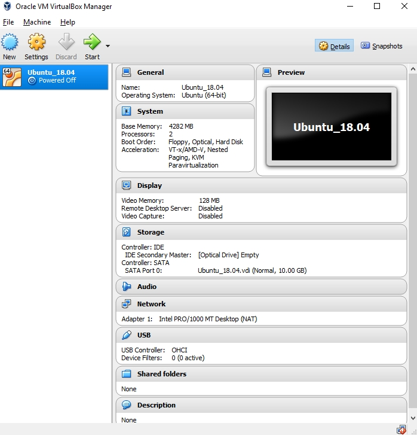Image resolution: width=417 pixels, height=435 pixels.
Task: Click the Controller: IDE label
Action: (143, 247)
